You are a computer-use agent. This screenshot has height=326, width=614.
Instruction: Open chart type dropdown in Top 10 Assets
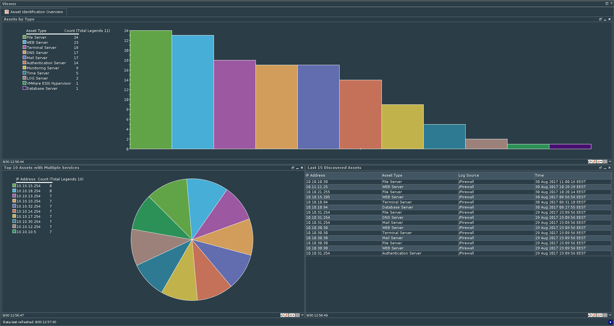[292, 315]
